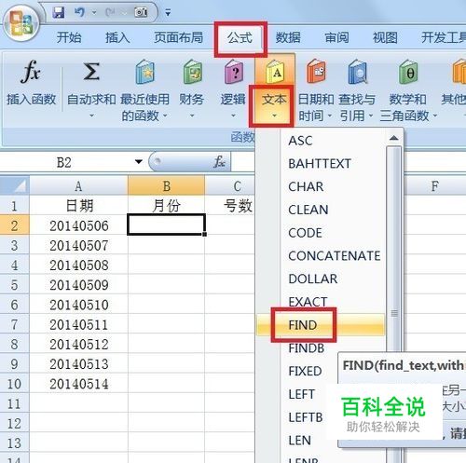This screenshot has height=463, width=466.
Task: Choose EXACT from function list
Action: pos(321,302)
